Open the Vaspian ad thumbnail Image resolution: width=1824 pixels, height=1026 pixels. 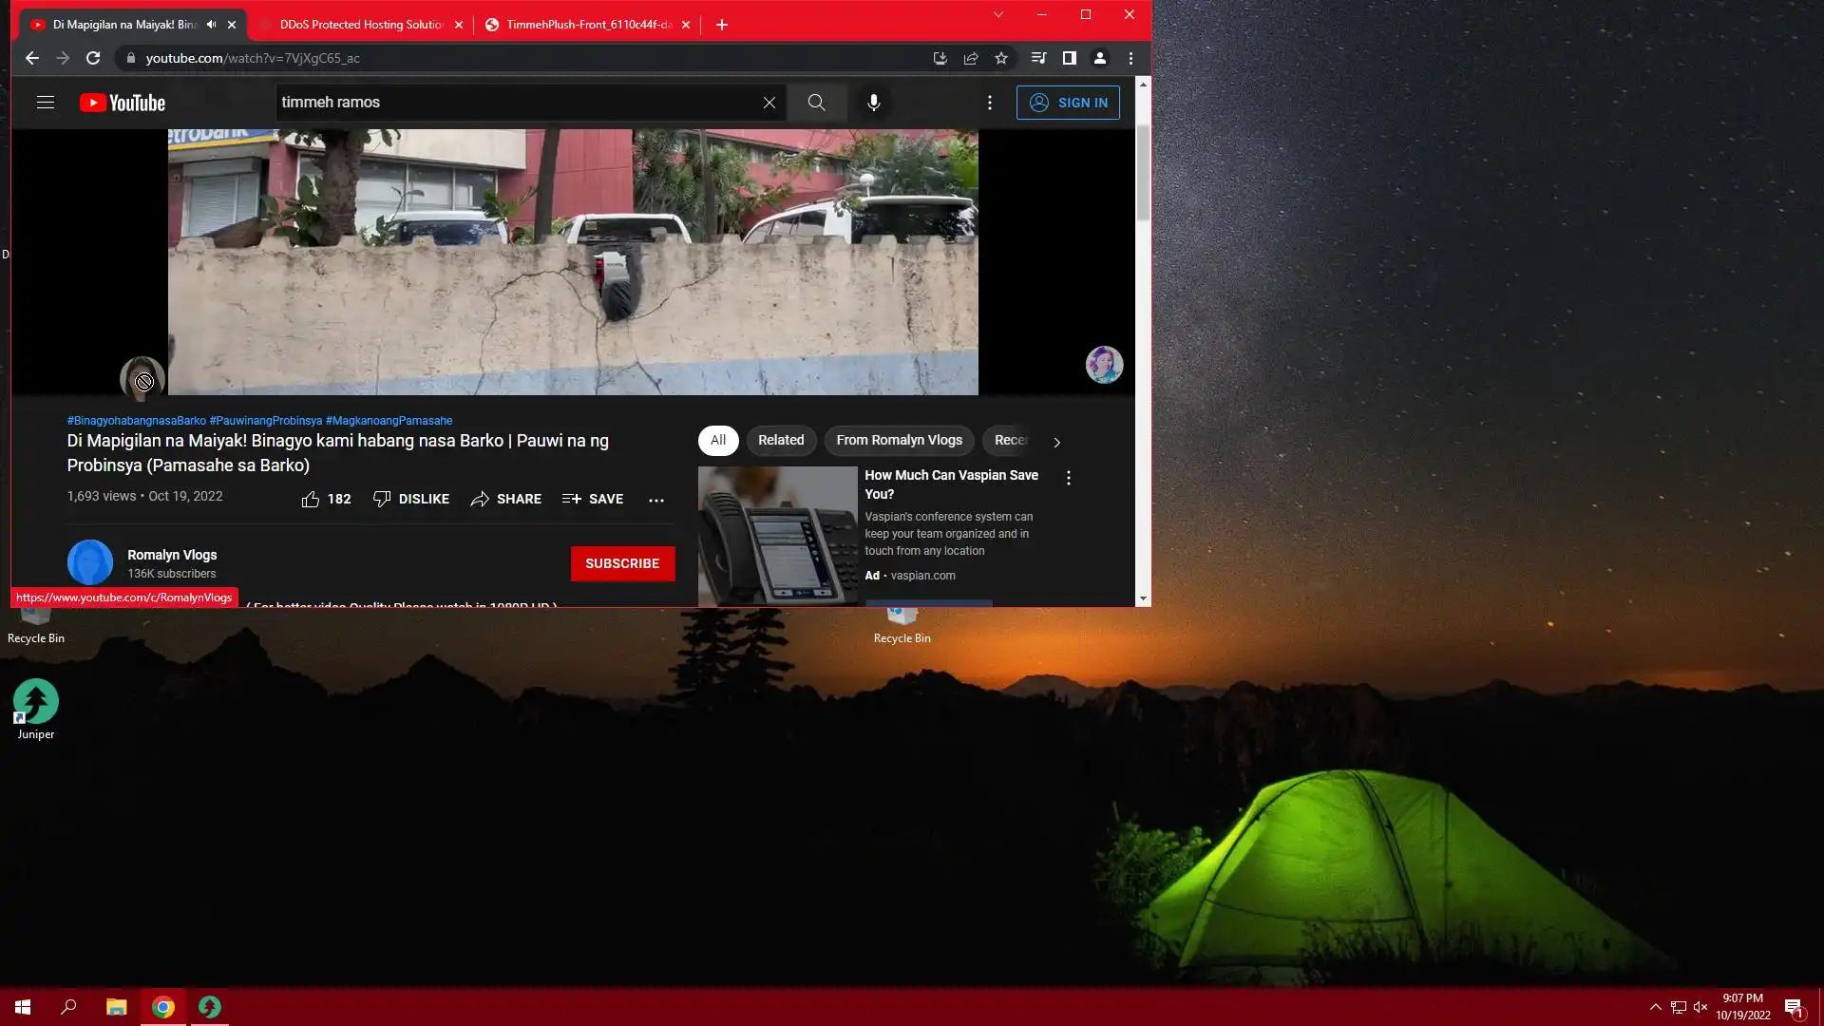tap(777, 535)
